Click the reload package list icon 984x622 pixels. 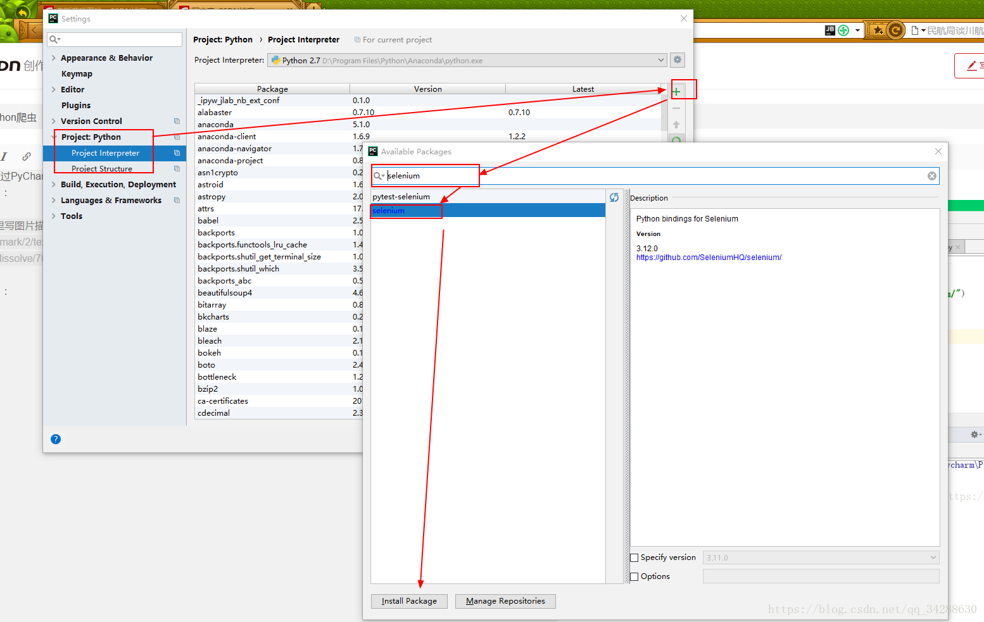click(x=614, y=197)
